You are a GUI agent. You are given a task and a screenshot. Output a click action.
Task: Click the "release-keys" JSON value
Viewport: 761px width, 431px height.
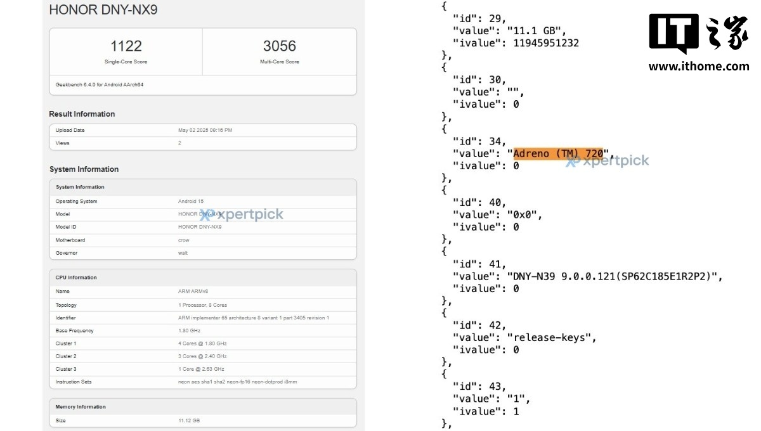(x=551, y=338)
